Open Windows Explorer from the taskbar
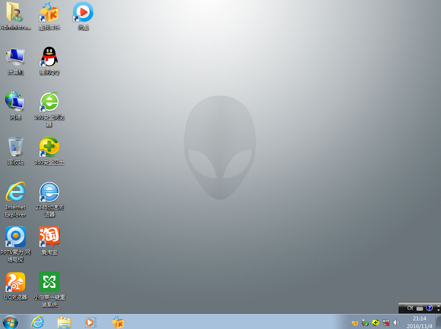441x329 pixels. click(x=64, y=322)
